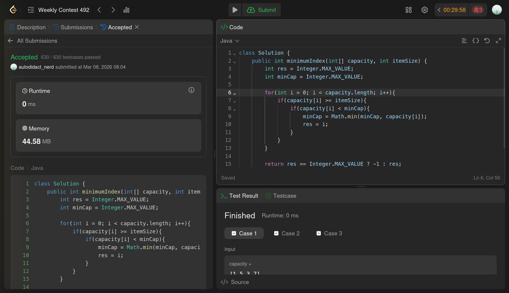Click editor line 'int minCap = Integer.MAX_VALUE;'

(314, 77)
